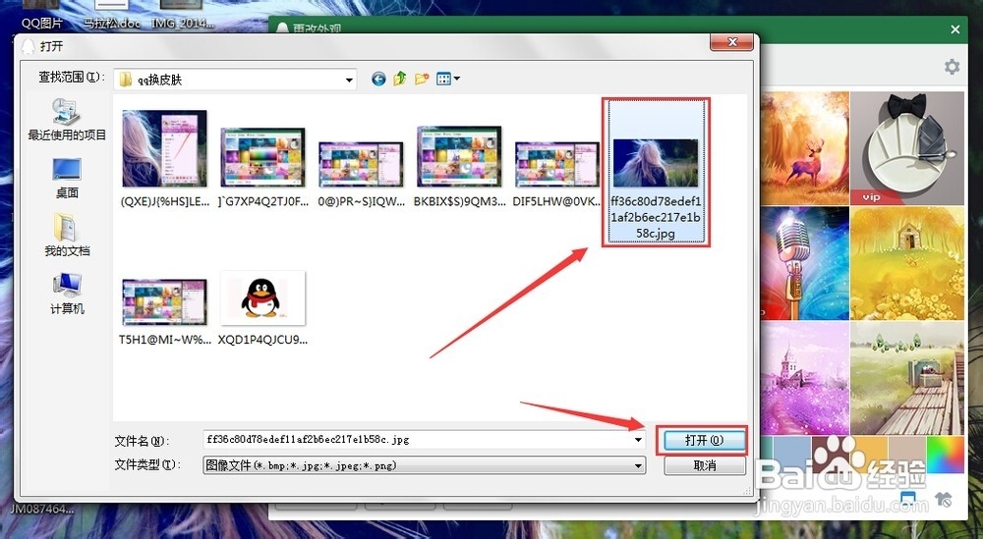Open the view menu icon in toolbar
Screen dimensions: 983x539
(444, 79)
